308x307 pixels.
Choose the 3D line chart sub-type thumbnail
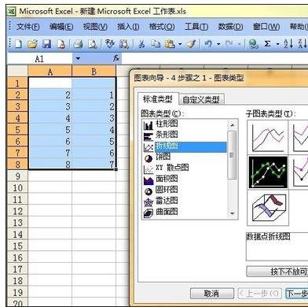(268, 208)
